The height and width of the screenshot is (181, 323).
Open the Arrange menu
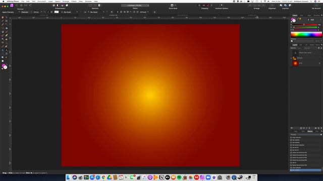[66, 1]
